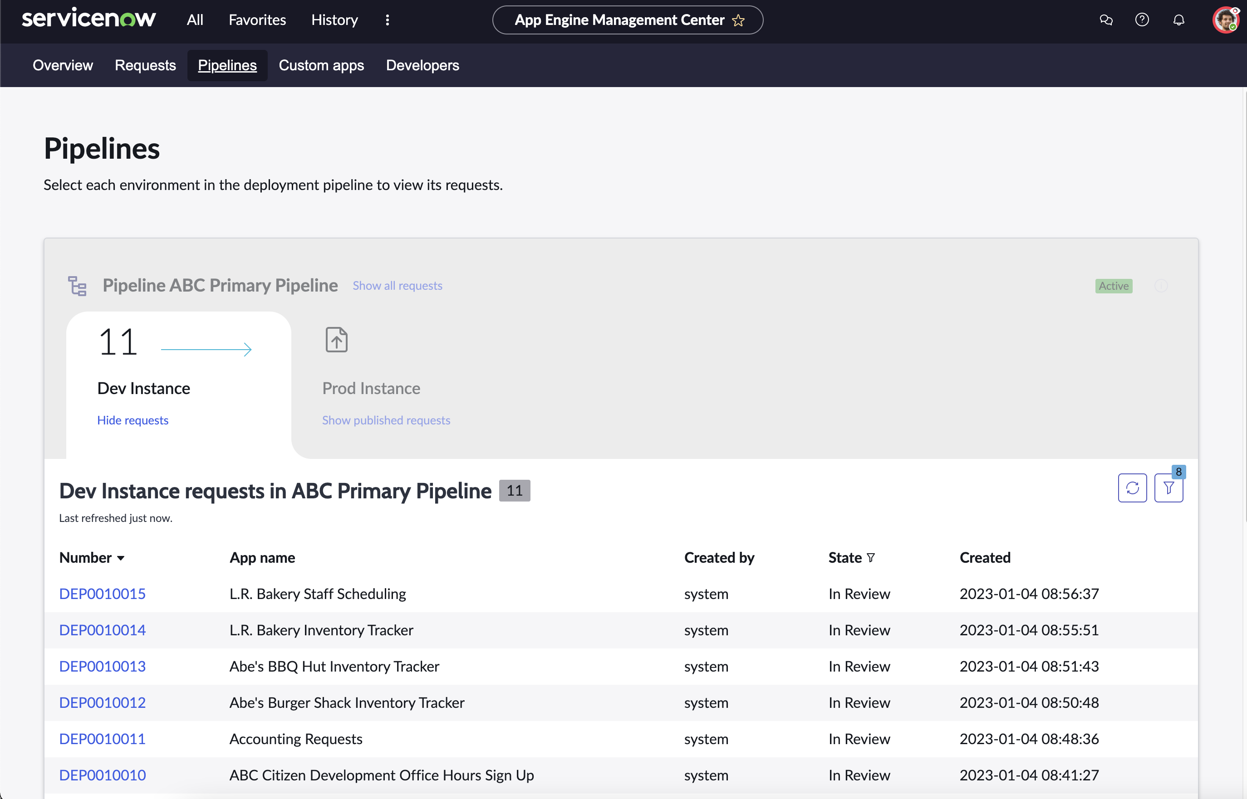
Task: Click 'L.R. Bakery Staff Scheduling' cell
Action: click(318, 594)
